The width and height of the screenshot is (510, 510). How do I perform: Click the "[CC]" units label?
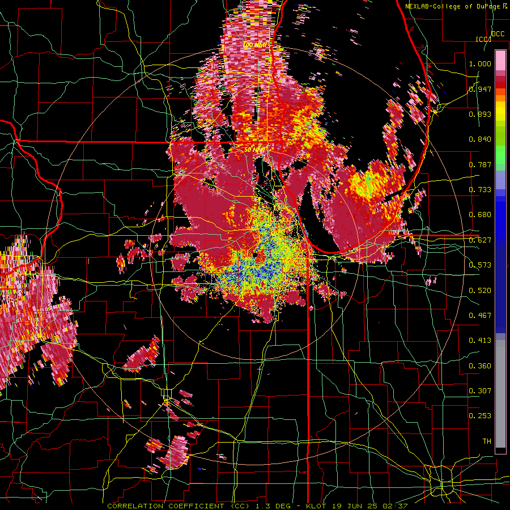(x=483, y=39)
